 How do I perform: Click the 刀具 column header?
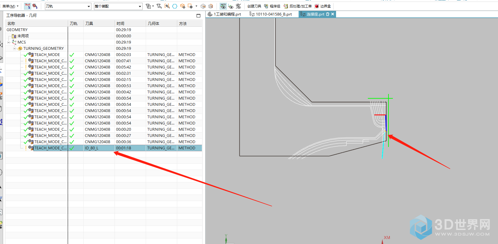coord(99,24)
